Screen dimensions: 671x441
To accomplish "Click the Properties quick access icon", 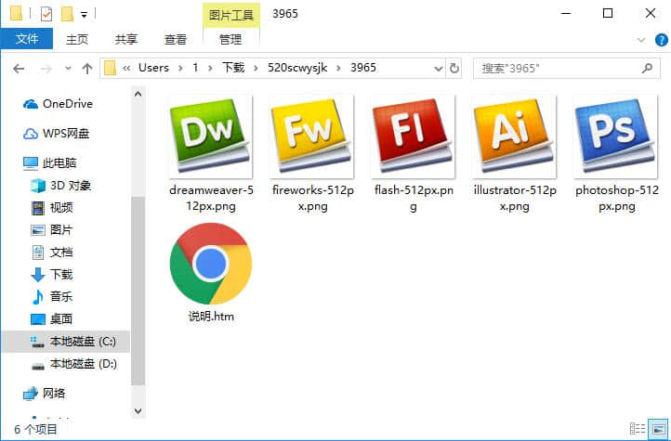I will point(46,14).
